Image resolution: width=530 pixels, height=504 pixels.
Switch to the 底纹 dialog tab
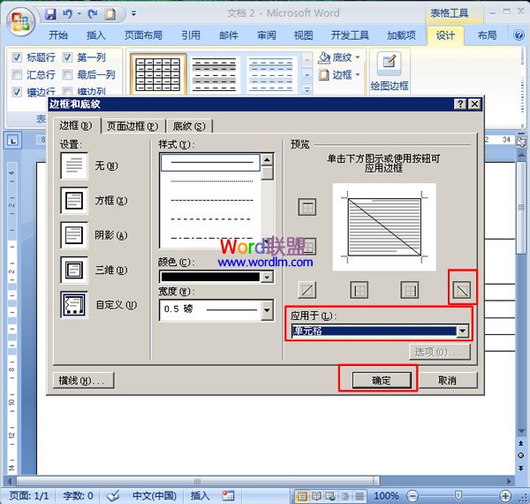189,126
